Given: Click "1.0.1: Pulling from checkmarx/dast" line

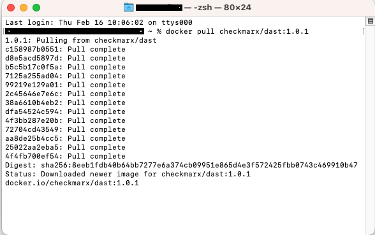Looking at the screenshot, I should [81, 40].
